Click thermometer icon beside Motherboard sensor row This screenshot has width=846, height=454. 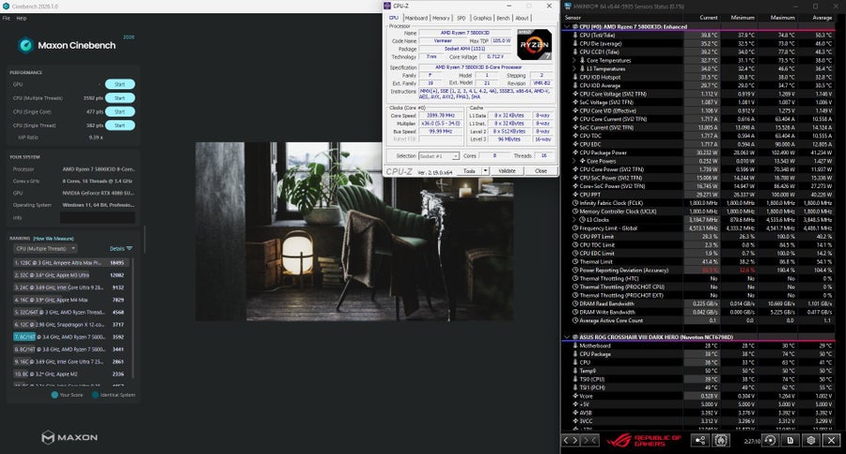[575, 346]
